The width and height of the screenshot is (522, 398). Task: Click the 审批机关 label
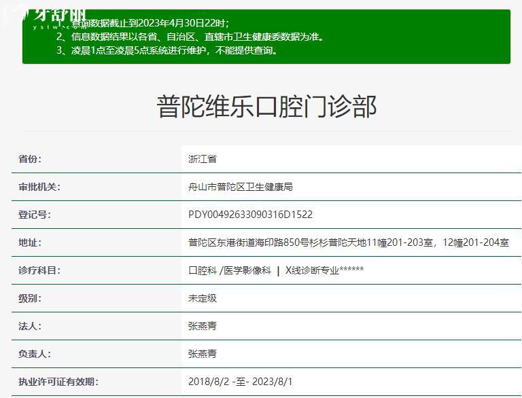coord(39,187)
